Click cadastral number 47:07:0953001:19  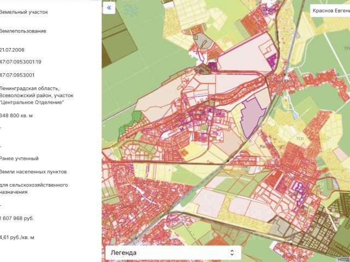pos(20,62)
